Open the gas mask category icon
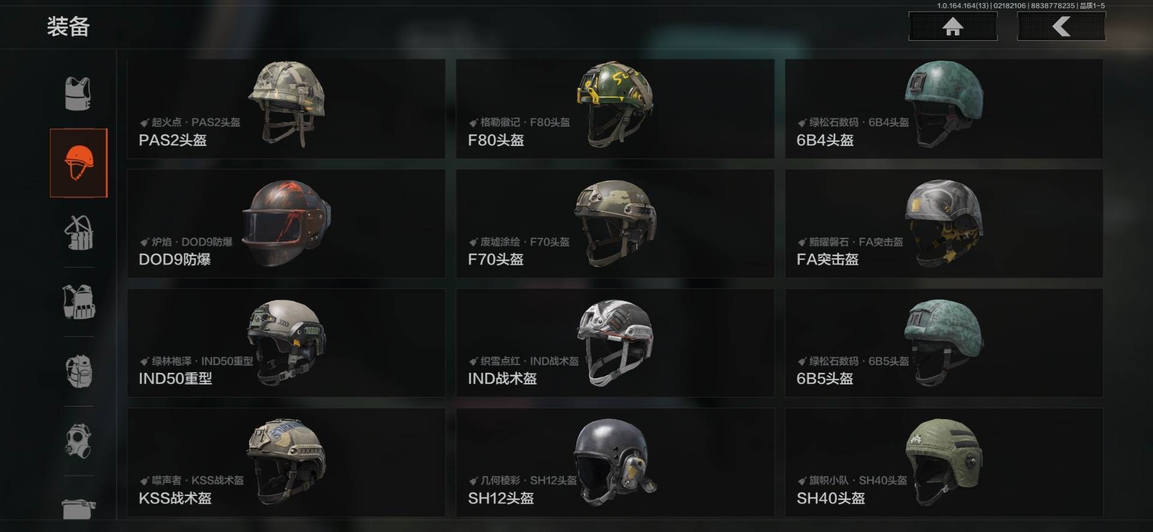 click(x=79, y=441)
